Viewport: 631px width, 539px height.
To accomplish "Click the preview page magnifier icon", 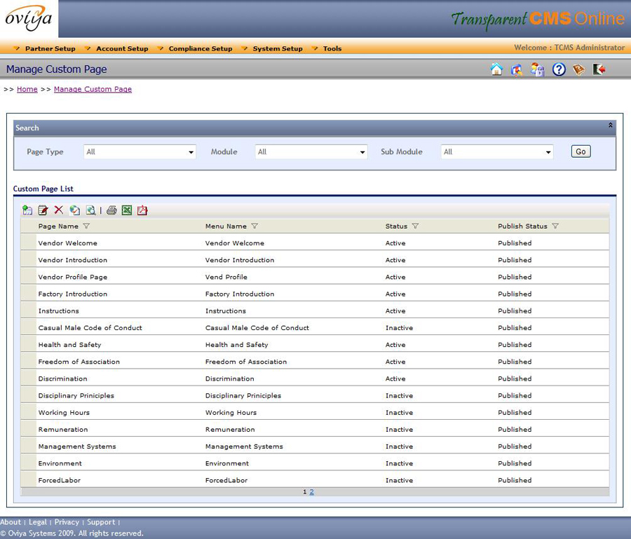I will click(91, 210).
